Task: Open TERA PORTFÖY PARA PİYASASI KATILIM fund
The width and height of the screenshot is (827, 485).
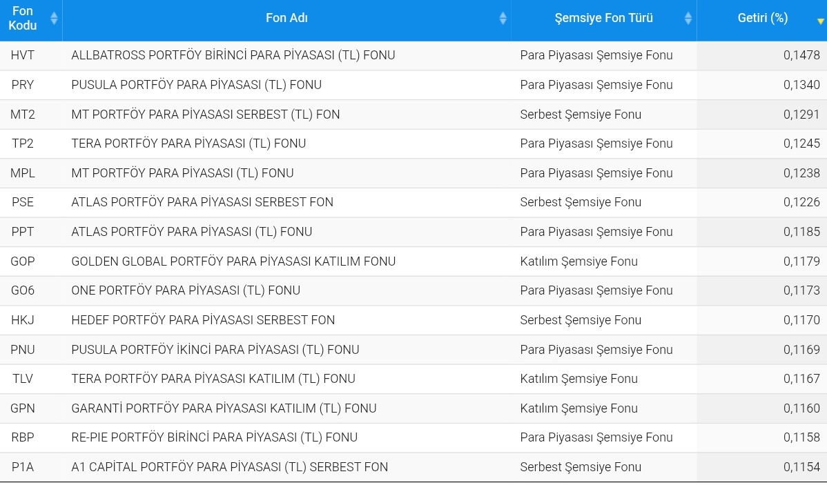Action: 213,379
